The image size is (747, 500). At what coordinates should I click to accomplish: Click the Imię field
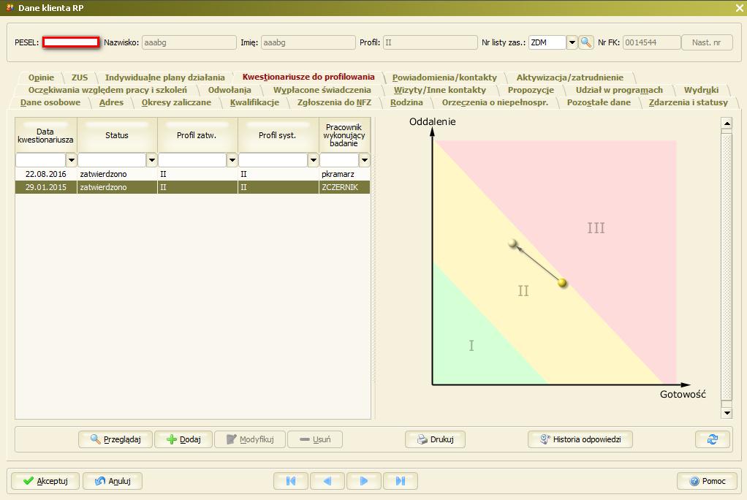tap(308, 42)
